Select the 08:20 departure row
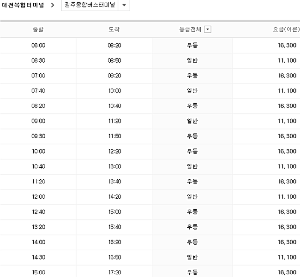Viewport: 300px width, 277px height. click(x=150, y=106)
